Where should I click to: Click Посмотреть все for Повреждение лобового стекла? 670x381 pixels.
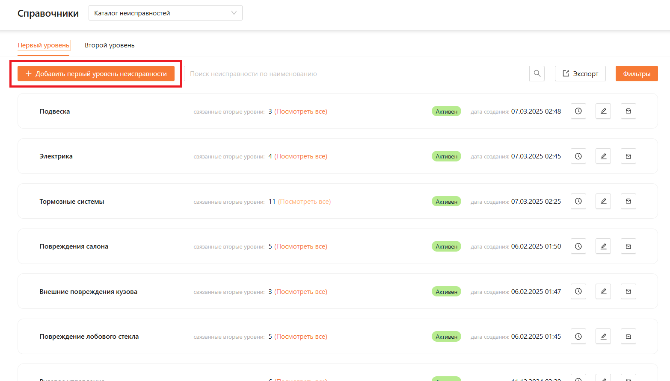click(300, 337)
